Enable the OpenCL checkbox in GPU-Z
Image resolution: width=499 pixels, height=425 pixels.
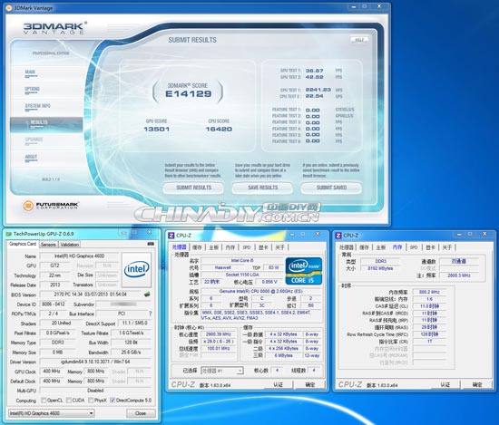pos(44,401)
